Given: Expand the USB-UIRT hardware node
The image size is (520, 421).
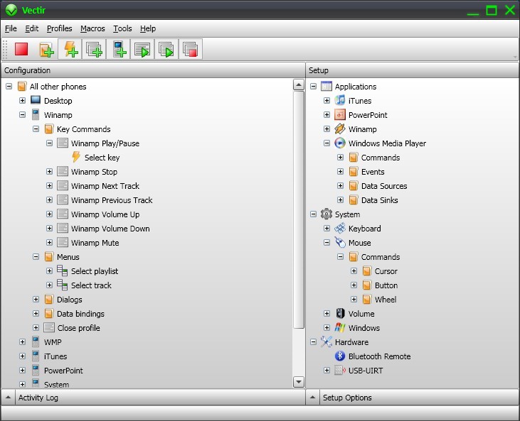Looking at the screenshot, I should pyautogui.click(x=327, y=371).
